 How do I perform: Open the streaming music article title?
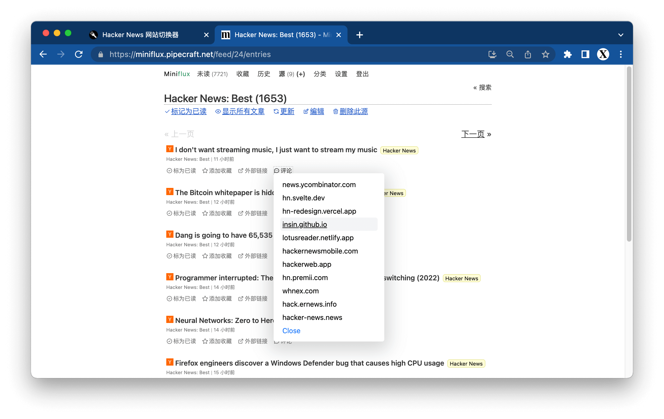(x=276, y=150)
